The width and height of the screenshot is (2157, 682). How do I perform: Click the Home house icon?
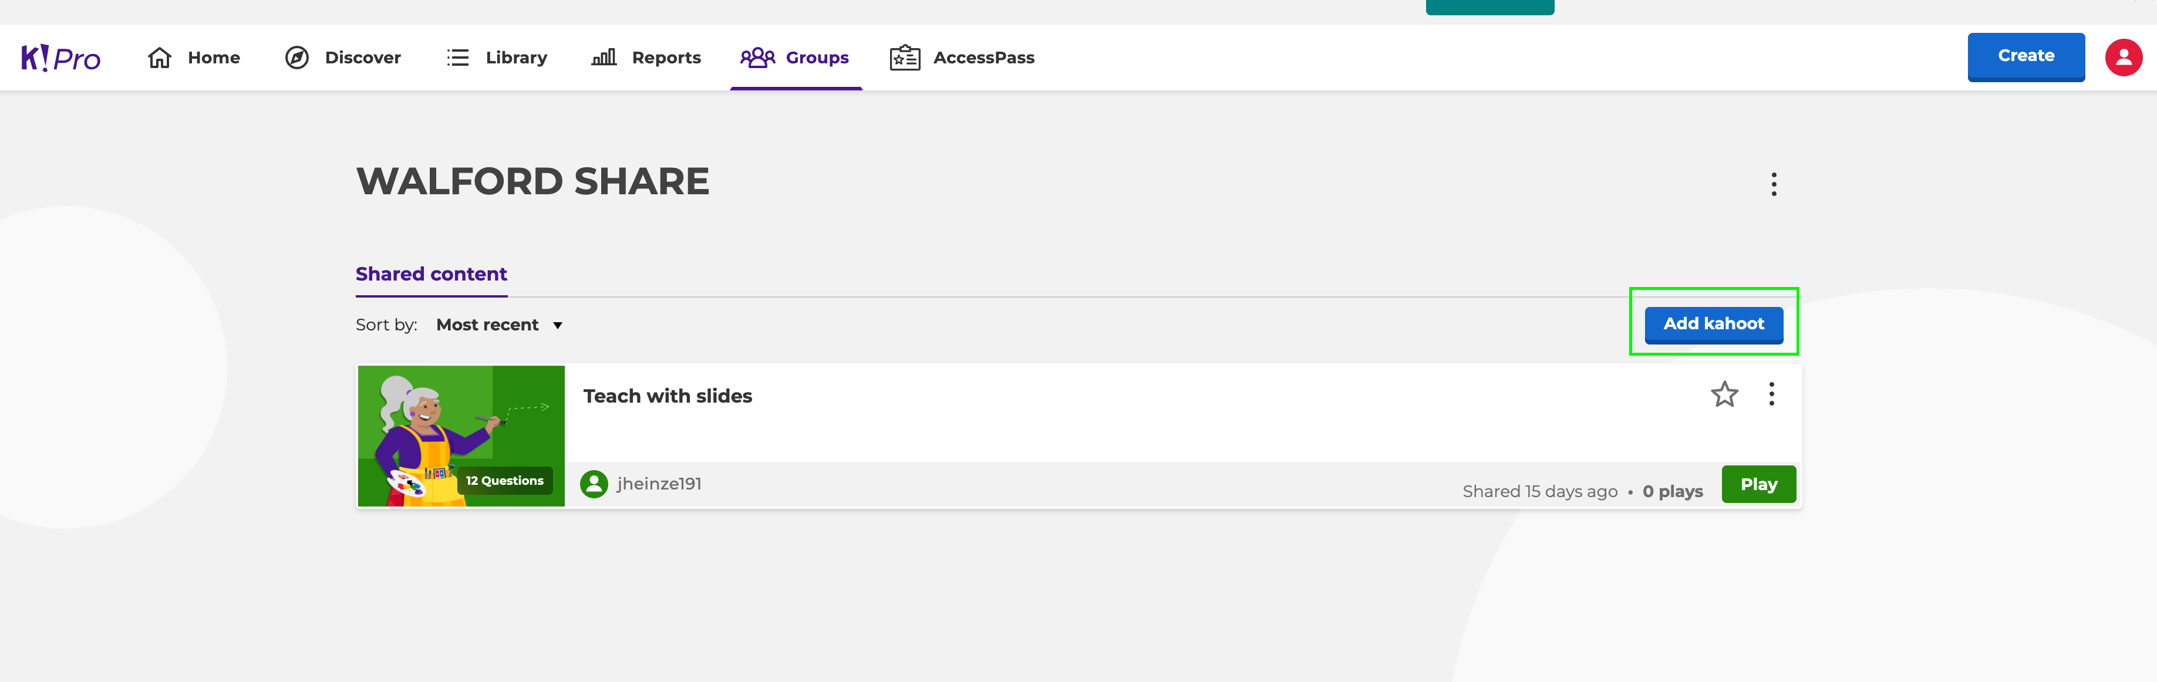pyautogui.click(x=159, y=58)
